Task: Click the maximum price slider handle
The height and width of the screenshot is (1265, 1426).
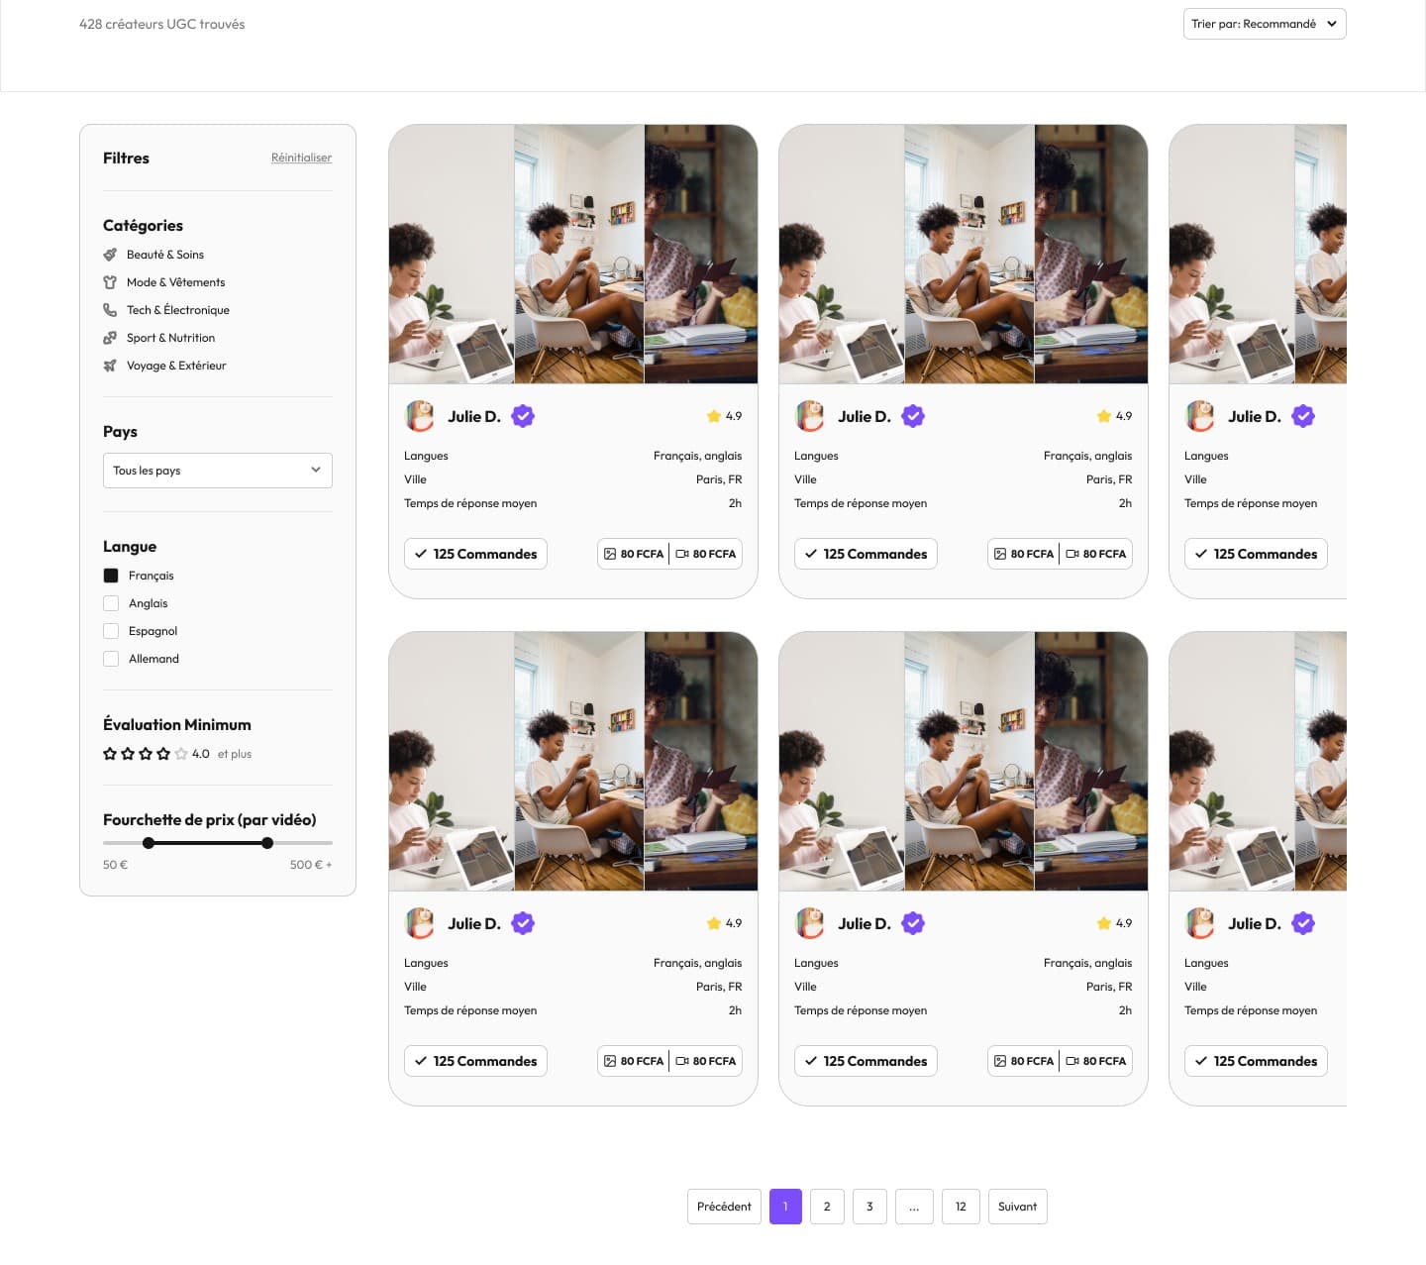Action: click(267, 843)
